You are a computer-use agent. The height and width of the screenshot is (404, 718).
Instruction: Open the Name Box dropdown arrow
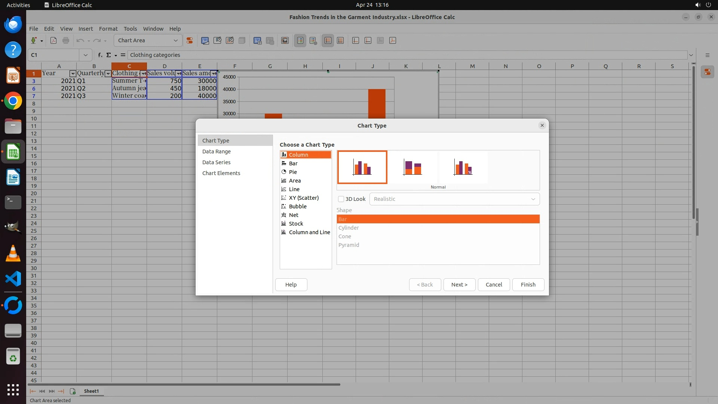point(86,55)
